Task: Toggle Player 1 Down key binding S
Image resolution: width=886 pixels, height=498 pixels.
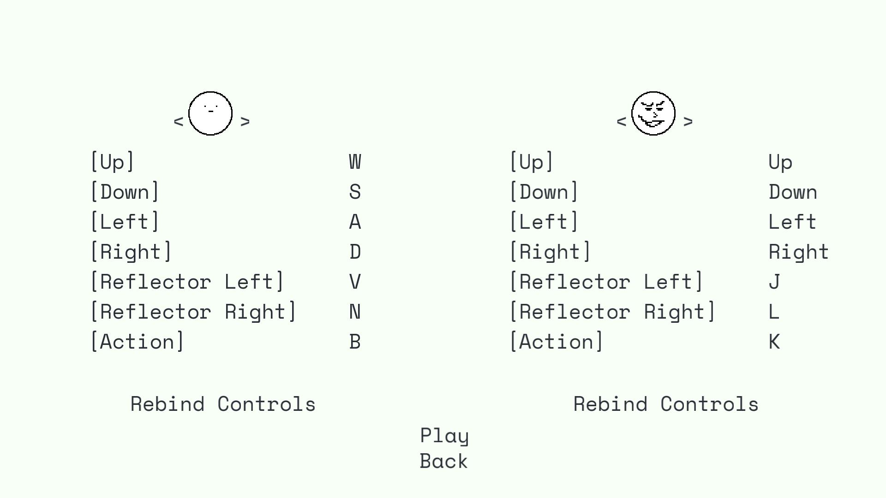Action: pyautogui.click(x=354, y=190)
